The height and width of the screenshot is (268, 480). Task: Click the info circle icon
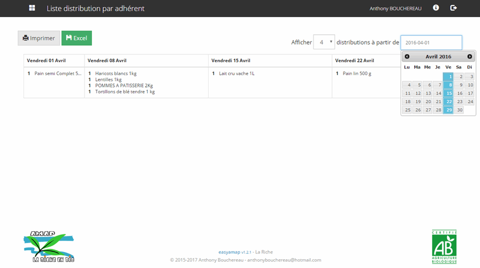point(436,8)
